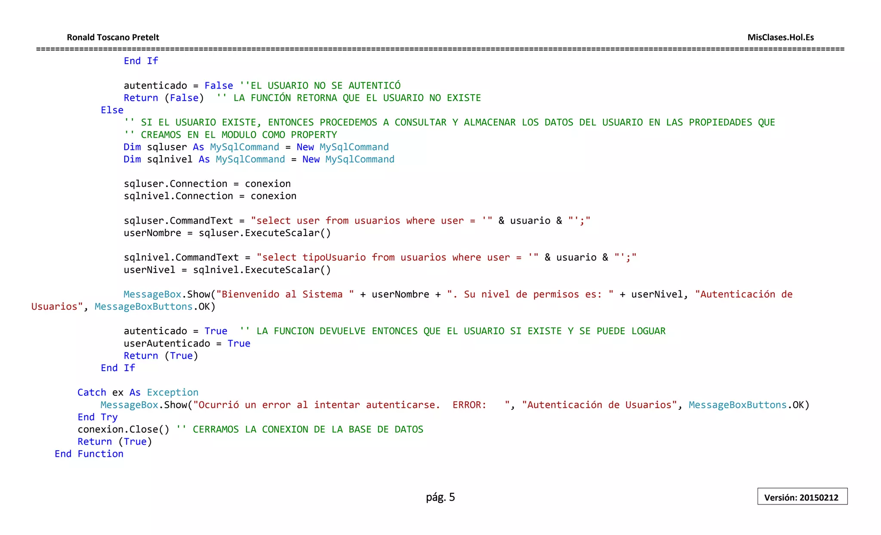Click the Versión: 20150212 box
Image resolution: width=881 pixels, height=535 pixels.
click(x=802, y=497)
